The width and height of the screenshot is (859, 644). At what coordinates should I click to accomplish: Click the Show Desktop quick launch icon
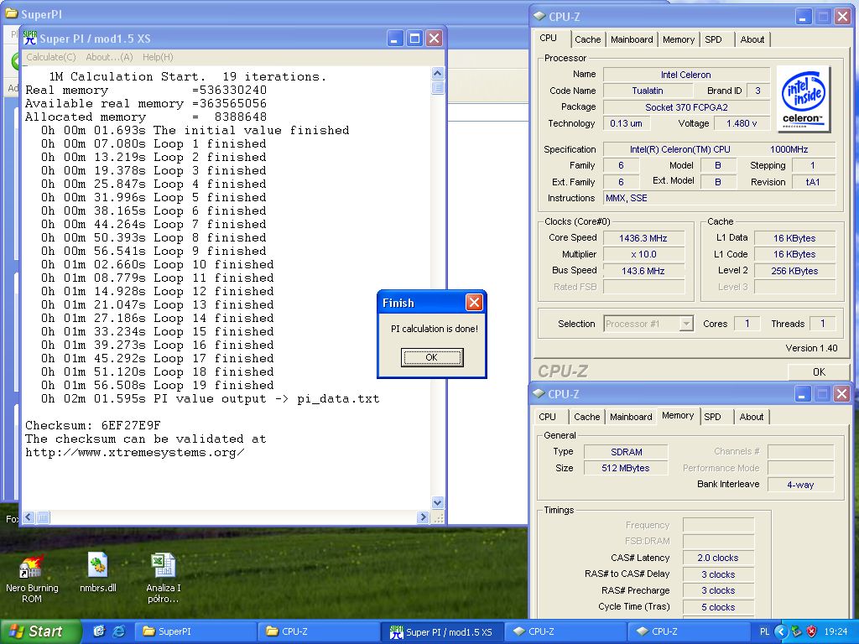click(x=99, y=631)
